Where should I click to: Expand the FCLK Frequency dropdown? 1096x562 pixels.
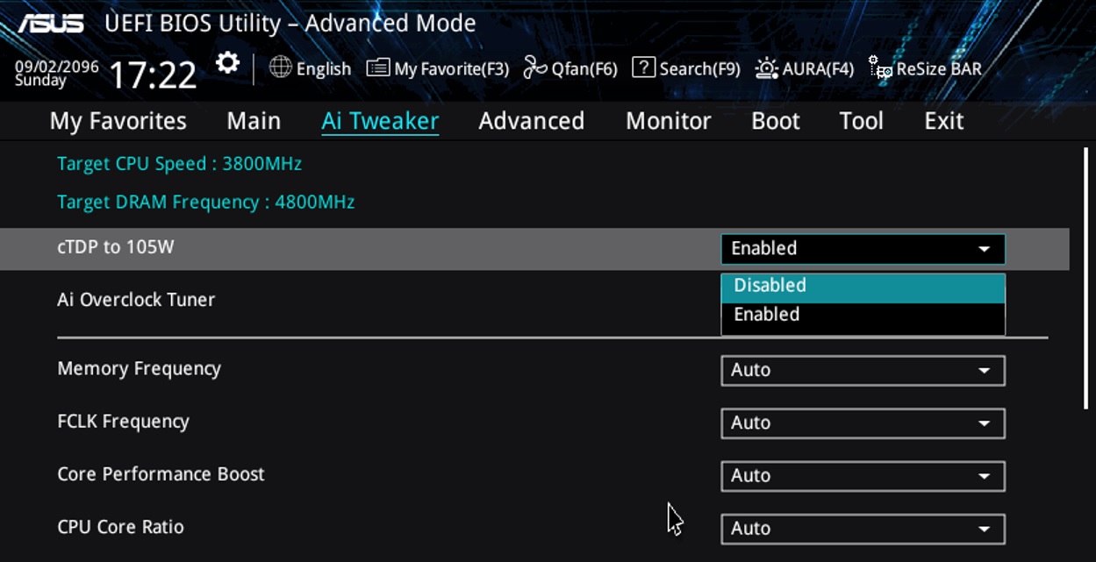point(863,423)
